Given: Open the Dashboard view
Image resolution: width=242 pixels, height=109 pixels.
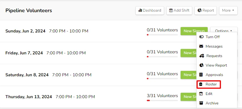Looking at the screenshot, I should click(150, 11).
